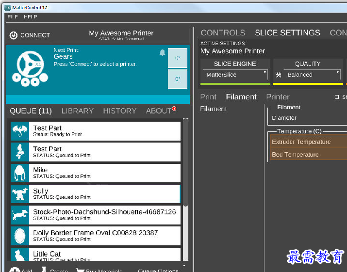Click the Sully item thumbnail icon

click(20, 194)
